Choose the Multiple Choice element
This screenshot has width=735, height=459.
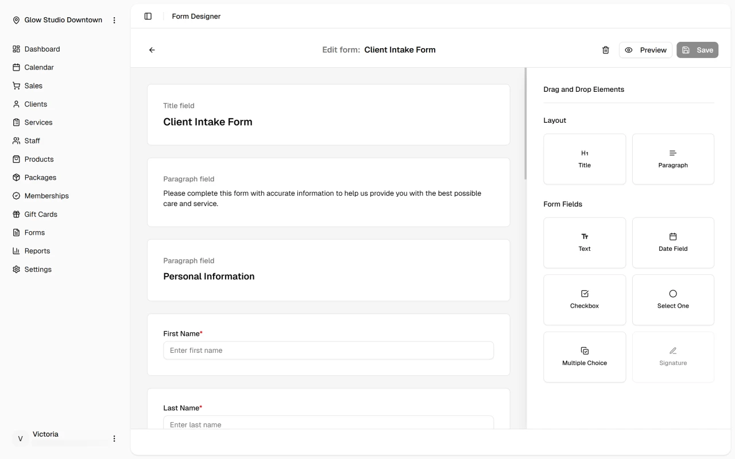tap(585, 357)
